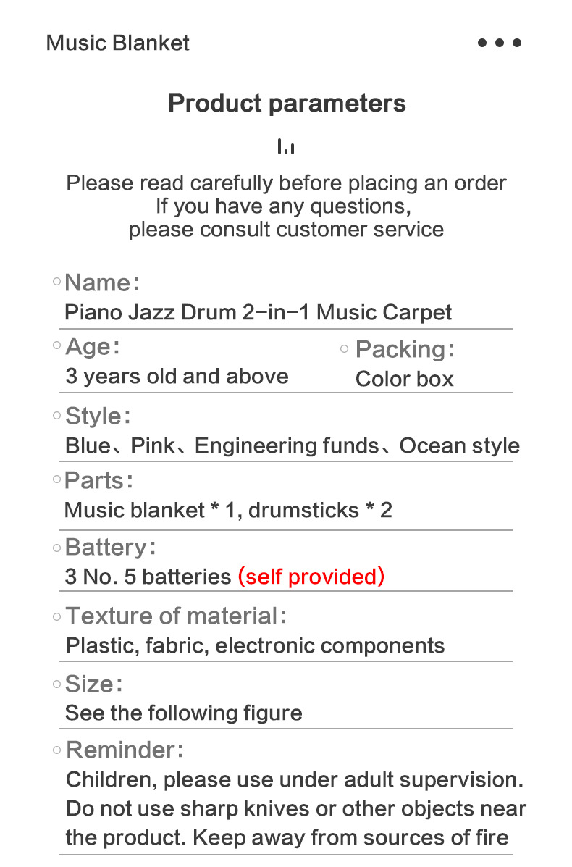
Task: Select the Music Blanket page title
Action: [x=117, y=43]
